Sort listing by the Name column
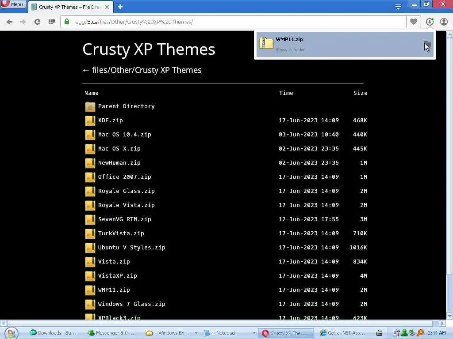This screenshot has width=453, height=339. click(91, 93)
